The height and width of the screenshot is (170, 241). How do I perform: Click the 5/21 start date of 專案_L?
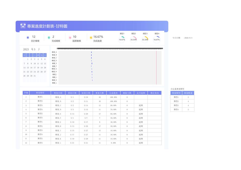pyautogui.click(x=72, y=143)
